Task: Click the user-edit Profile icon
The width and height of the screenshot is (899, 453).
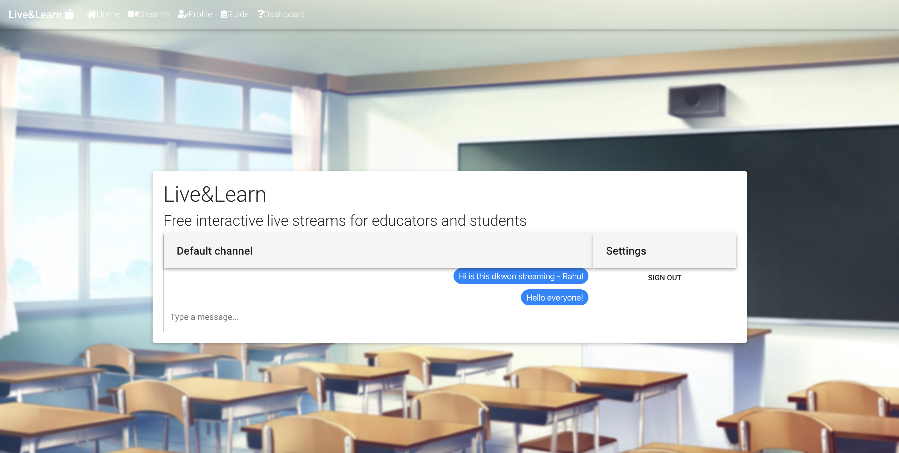Action: 183,14
